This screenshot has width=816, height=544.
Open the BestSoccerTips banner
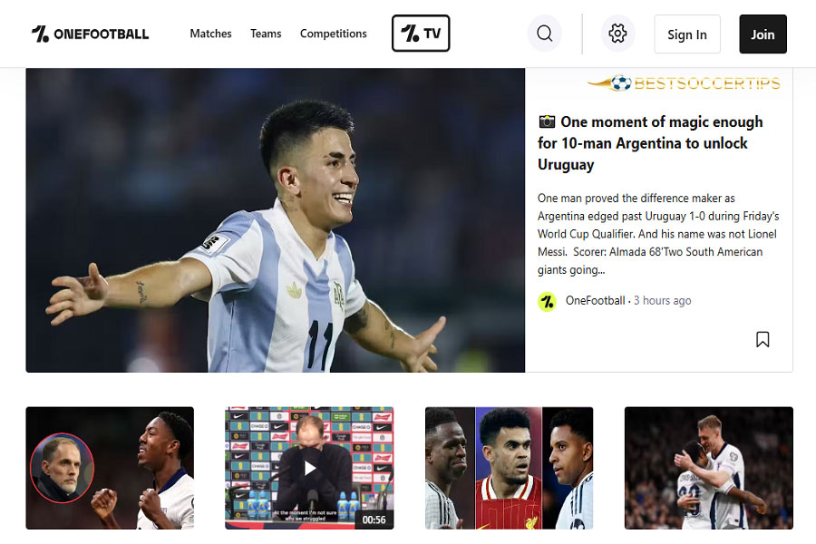coord(684,83)
